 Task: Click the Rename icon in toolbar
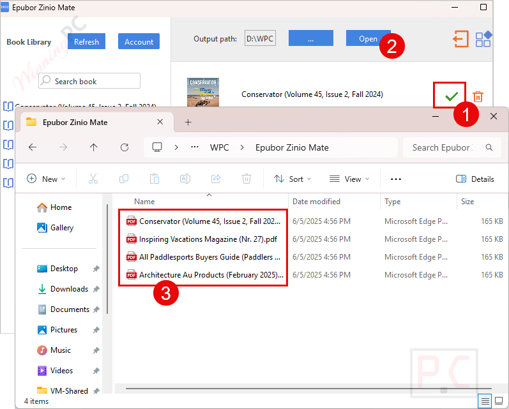(185, 179)
